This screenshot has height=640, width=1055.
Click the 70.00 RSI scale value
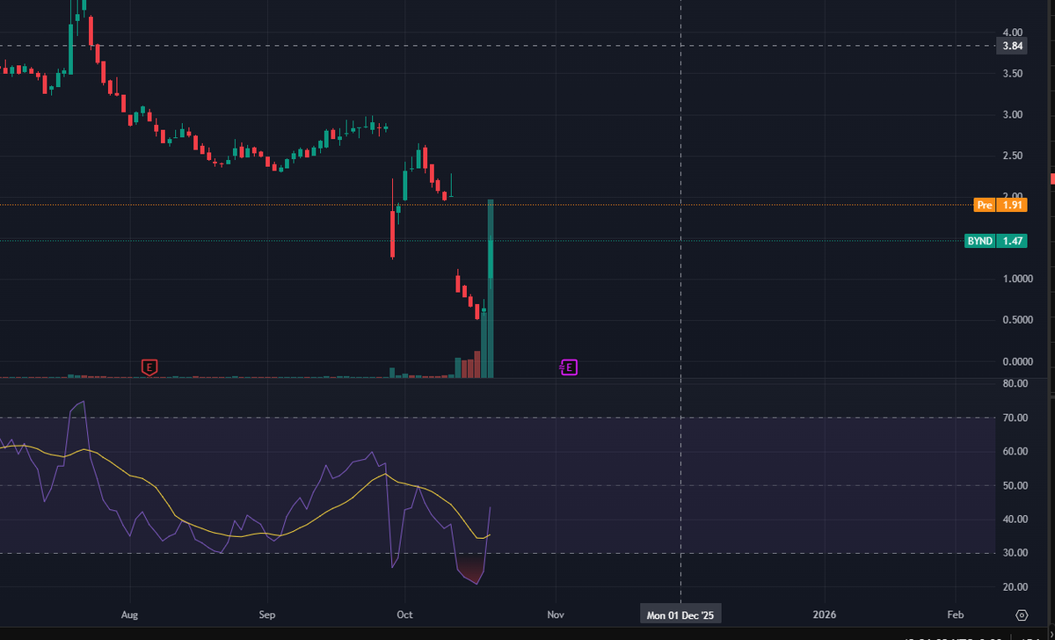(1015, 418)
